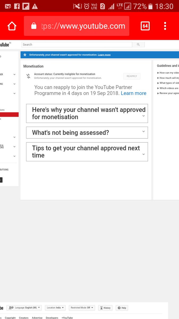The image size is (179, 319).
Task: Tap the warning triangle in status bar
Action: pos(35,6)
